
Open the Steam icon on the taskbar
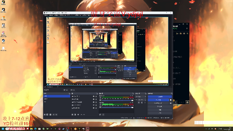click(63, 129)
